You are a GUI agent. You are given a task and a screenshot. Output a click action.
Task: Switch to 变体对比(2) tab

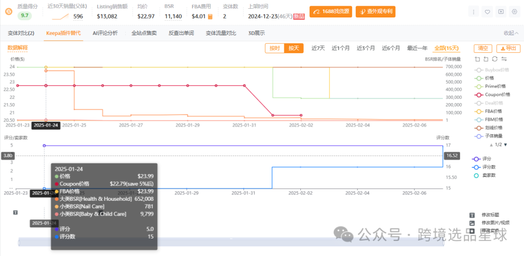coord(21,33)
